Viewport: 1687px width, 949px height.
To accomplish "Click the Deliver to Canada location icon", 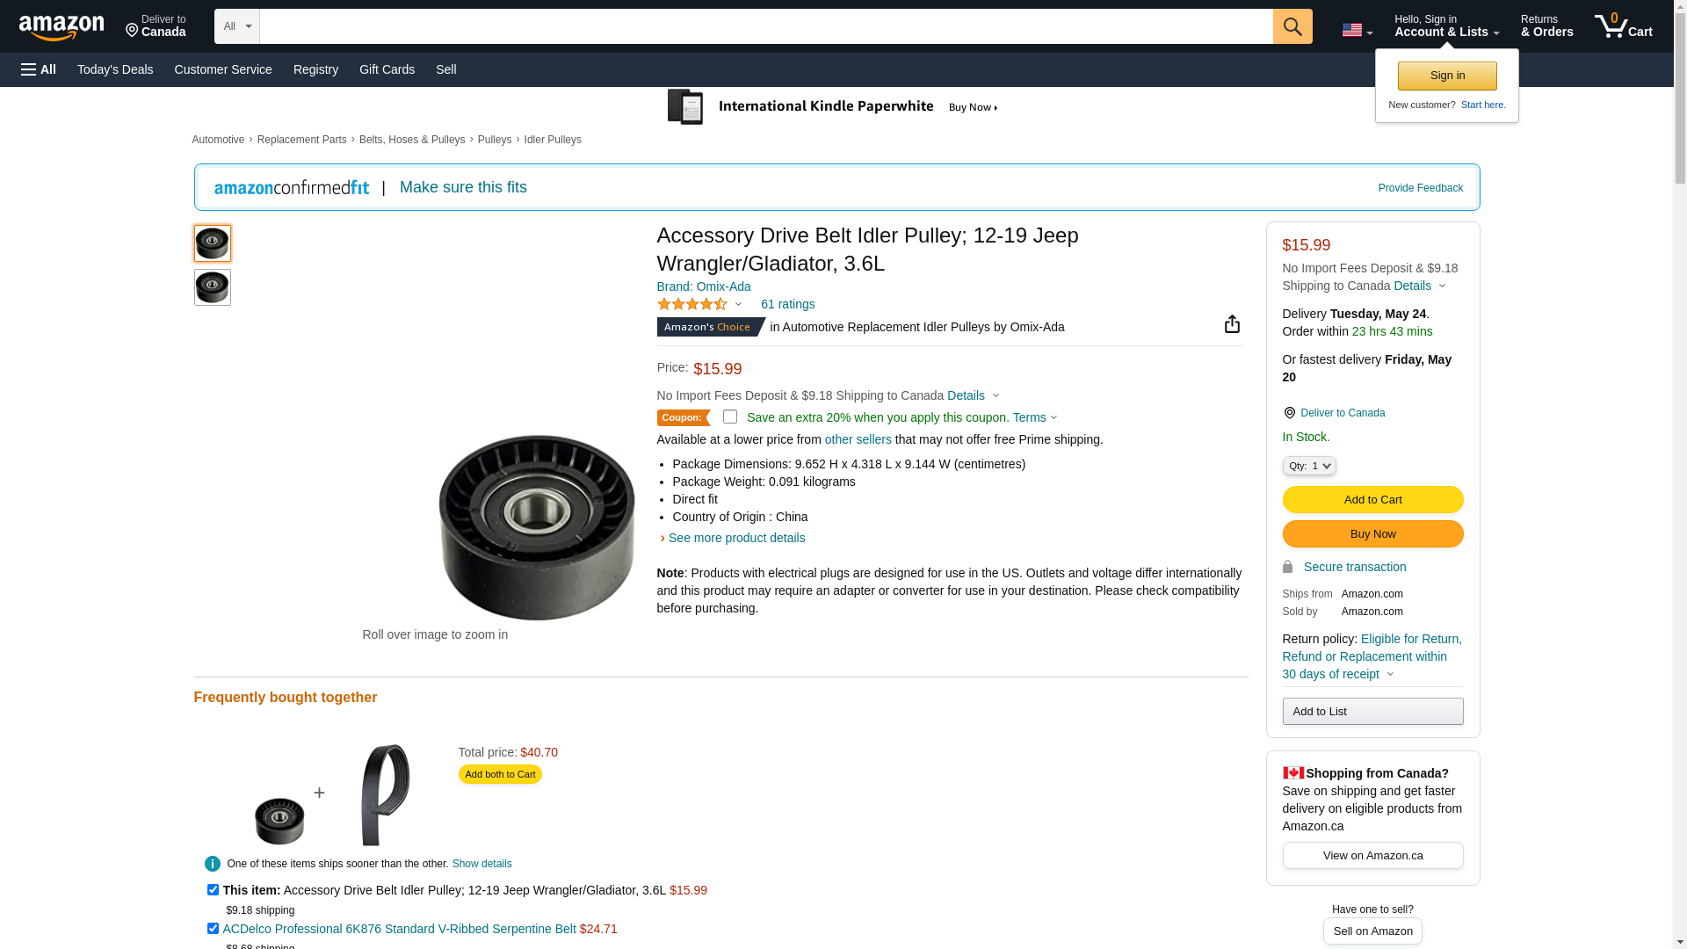I will click(1289, 413).
